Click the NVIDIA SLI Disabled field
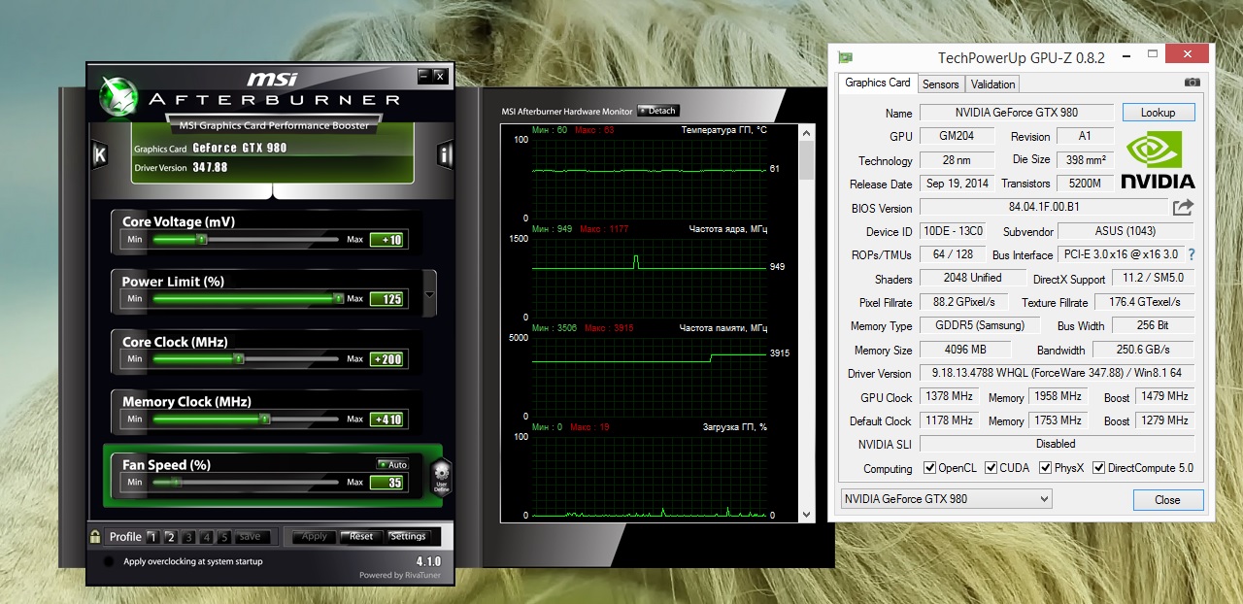This screenshot has width=1243, height=604. (1057, 444)
